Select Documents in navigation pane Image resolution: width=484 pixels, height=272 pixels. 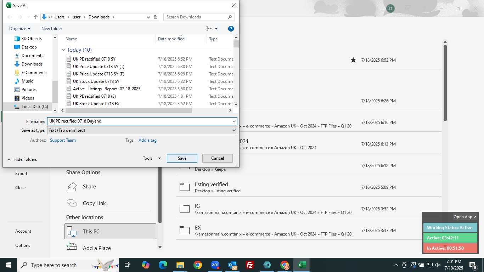pos(32,56)
